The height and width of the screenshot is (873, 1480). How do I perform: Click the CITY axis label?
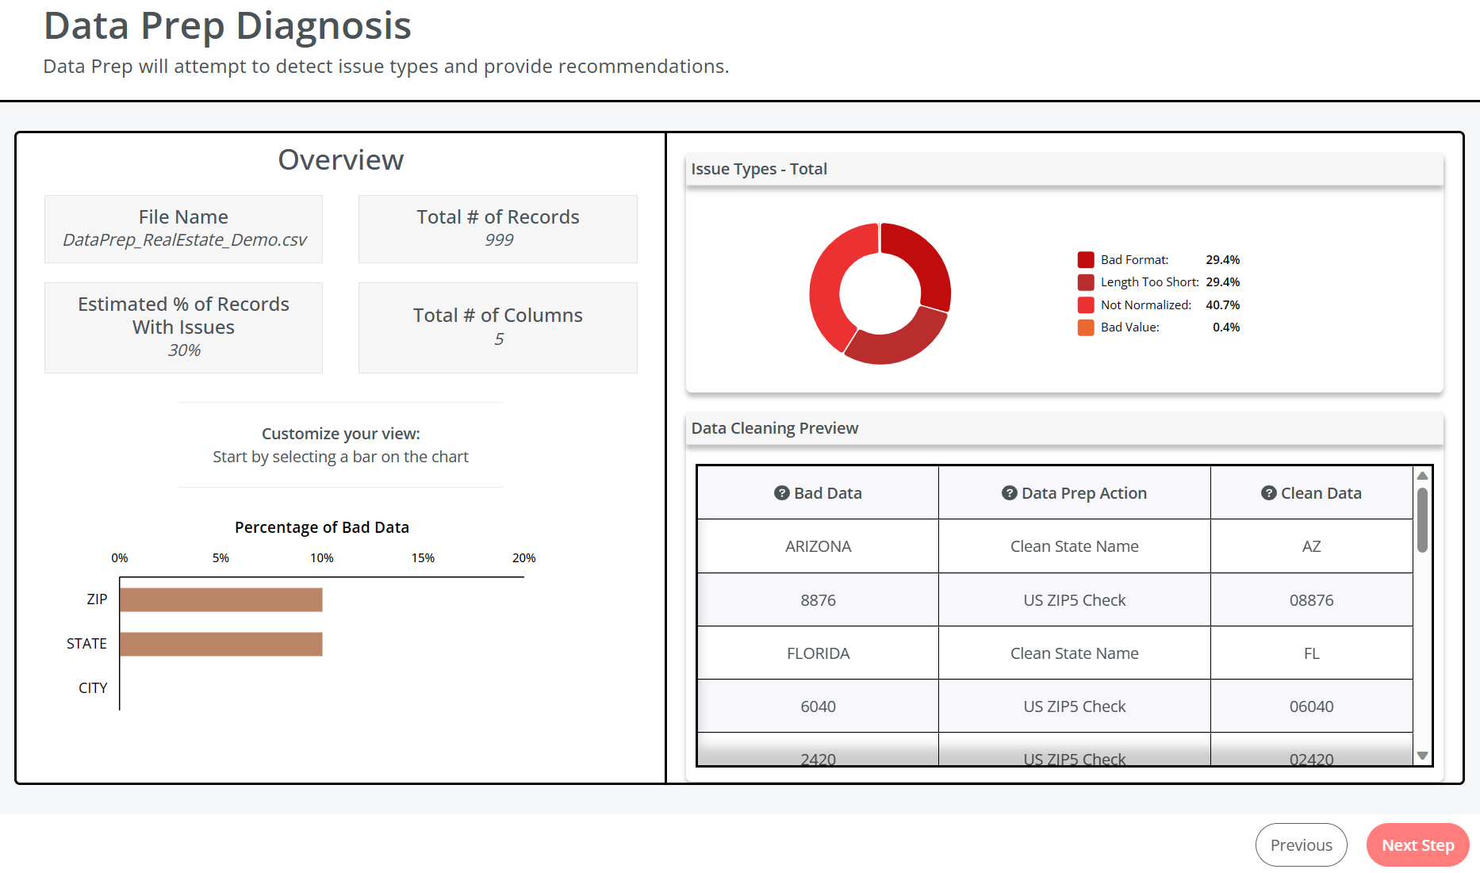coord(93,688)
